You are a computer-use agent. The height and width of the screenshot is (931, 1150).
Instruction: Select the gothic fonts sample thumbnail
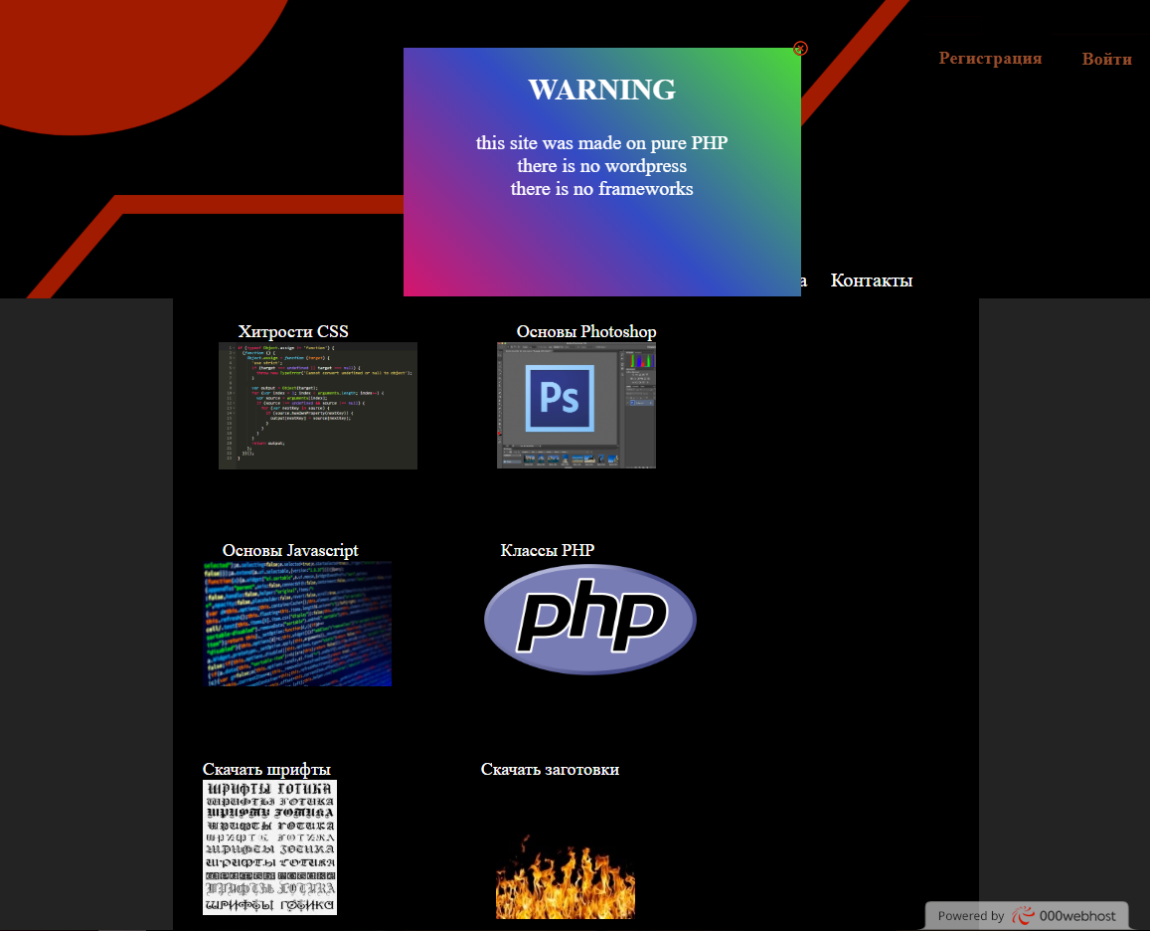pyautogui.click(x=270, y=847)
